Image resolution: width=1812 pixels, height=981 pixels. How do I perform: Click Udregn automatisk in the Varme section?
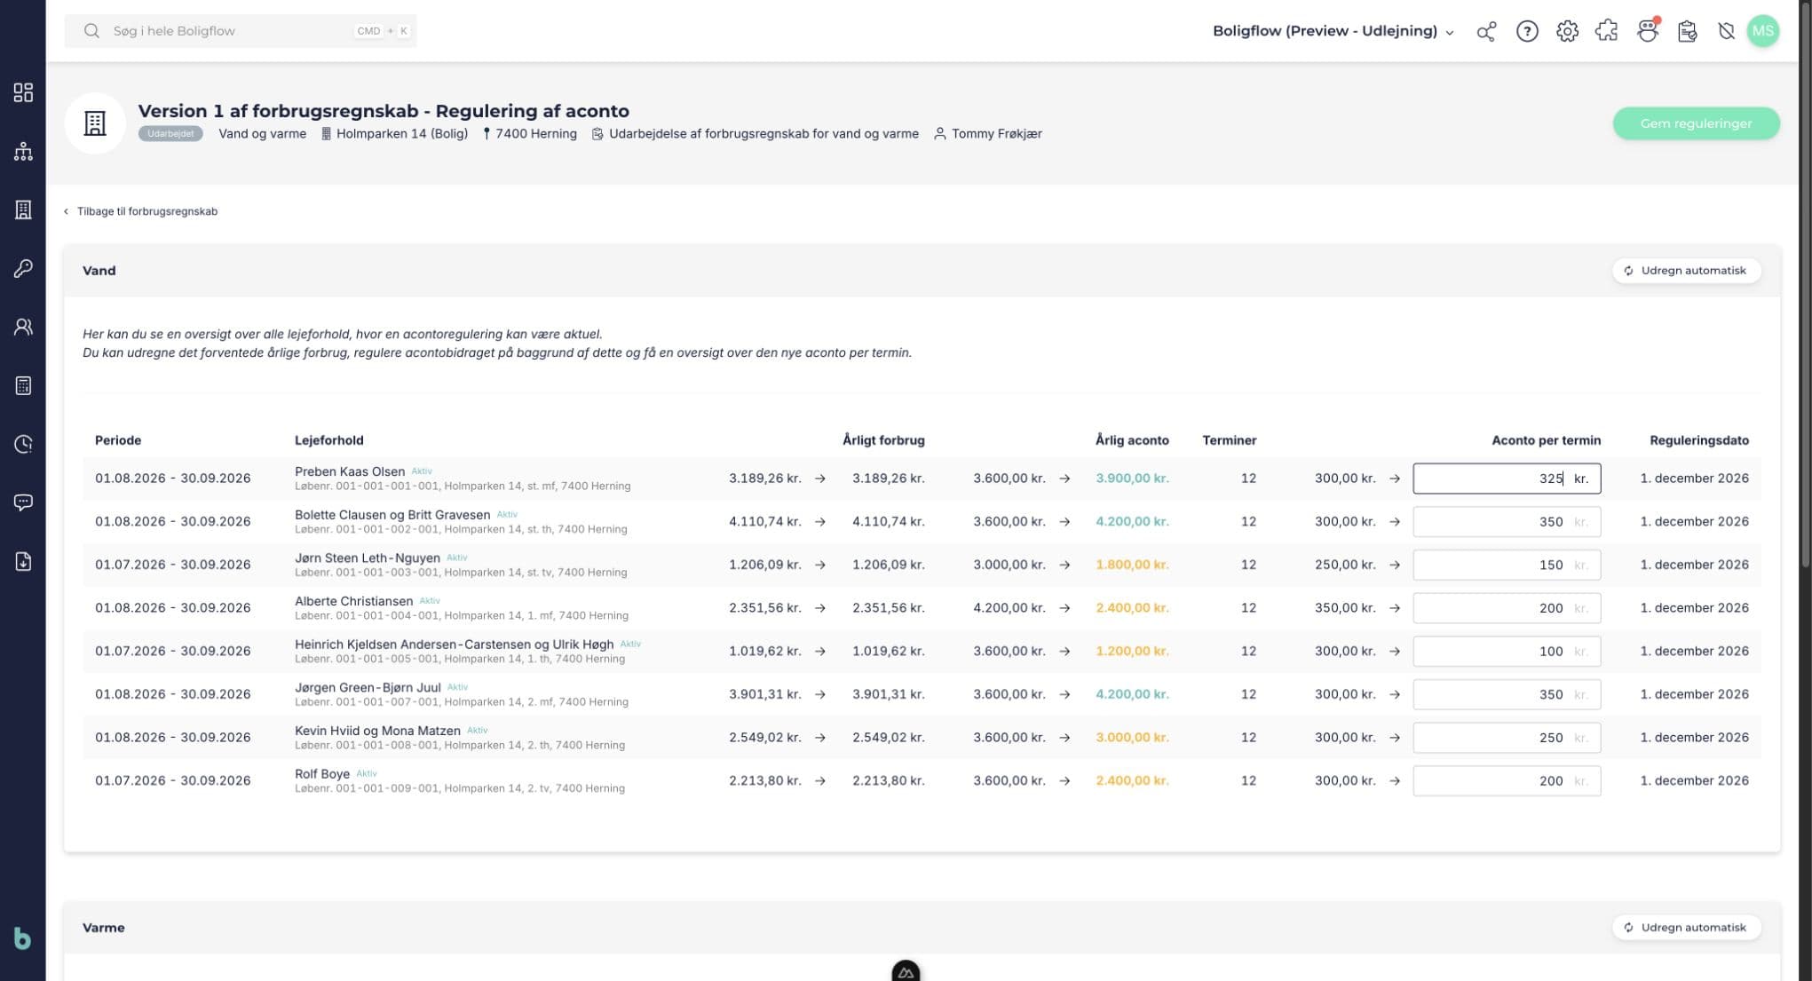point(1686,928)
